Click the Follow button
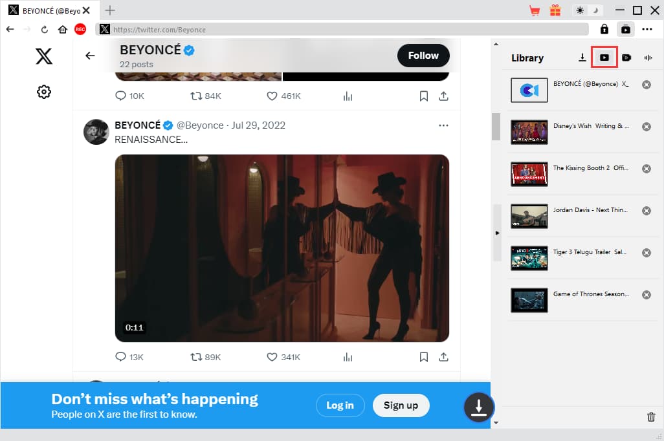The width and height of the screenshot is (664, 441). [x=423, y=56]
